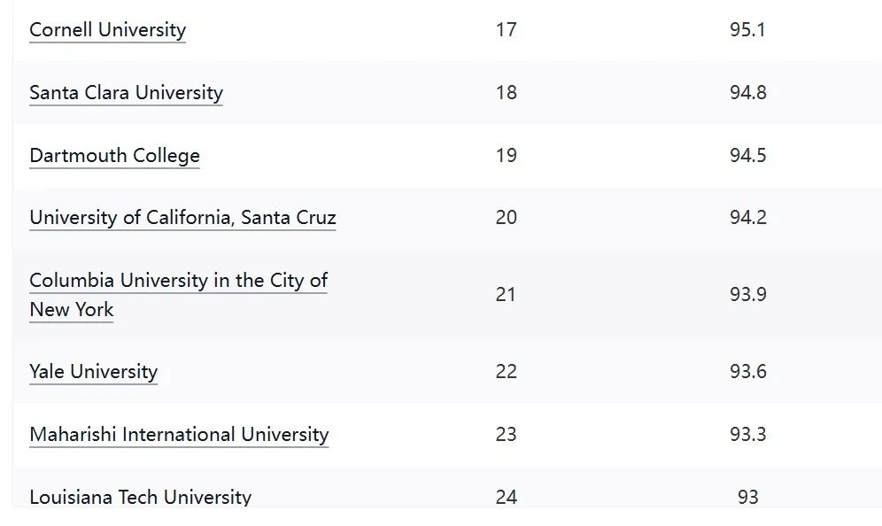The width and height of the screenshot is (882, 526).
Task: Click the "New York" second line link
Action: pyautogui.click(x=72, y=310)
